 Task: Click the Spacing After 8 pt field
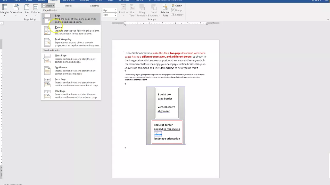(108, 15)
